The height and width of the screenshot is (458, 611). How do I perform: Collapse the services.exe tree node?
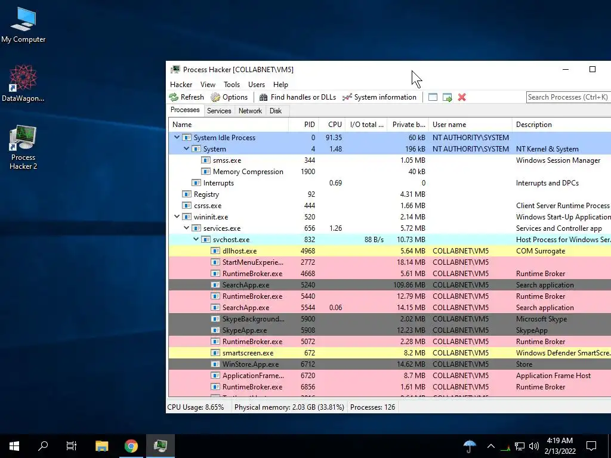tap(186, 228)
